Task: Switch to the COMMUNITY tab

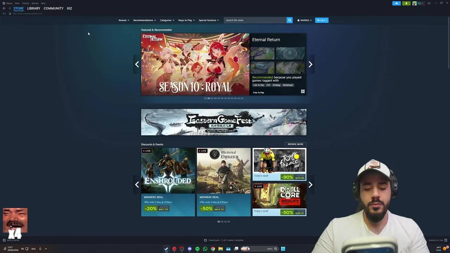Action: (53, 8)
